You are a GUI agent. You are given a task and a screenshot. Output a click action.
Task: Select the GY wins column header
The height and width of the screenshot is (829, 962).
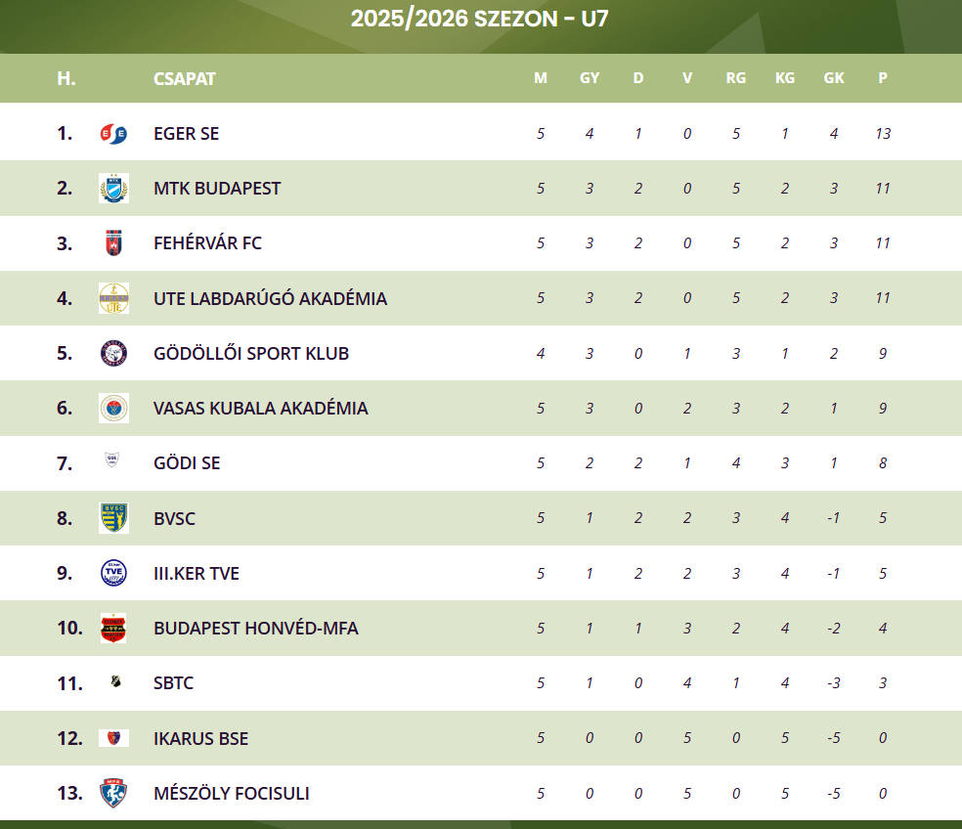[589, 78]
